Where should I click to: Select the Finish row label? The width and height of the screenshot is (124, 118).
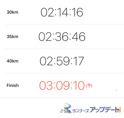[x=13, y=86]
